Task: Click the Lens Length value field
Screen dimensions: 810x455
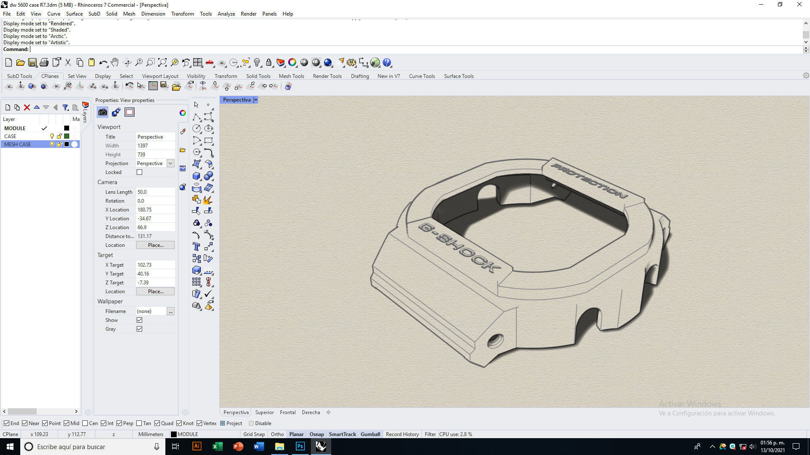Action: pyautogui.click(x=155, y=192)
